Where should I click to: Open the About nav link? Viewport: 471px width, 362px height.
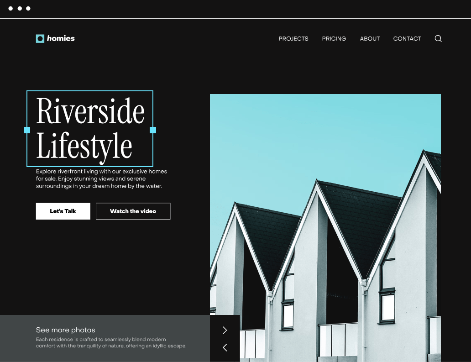pos(370,39)
